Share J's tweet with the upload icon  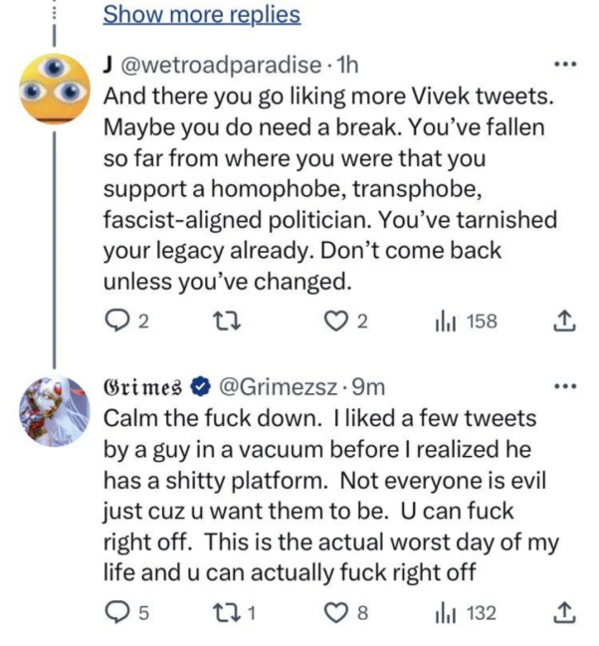pyautogui.click(x=563, y=321)
